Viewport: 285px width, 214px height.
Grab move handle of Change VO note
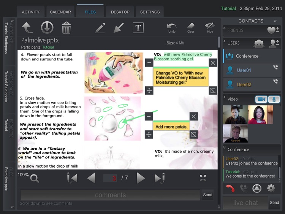[x=149, y=90]
